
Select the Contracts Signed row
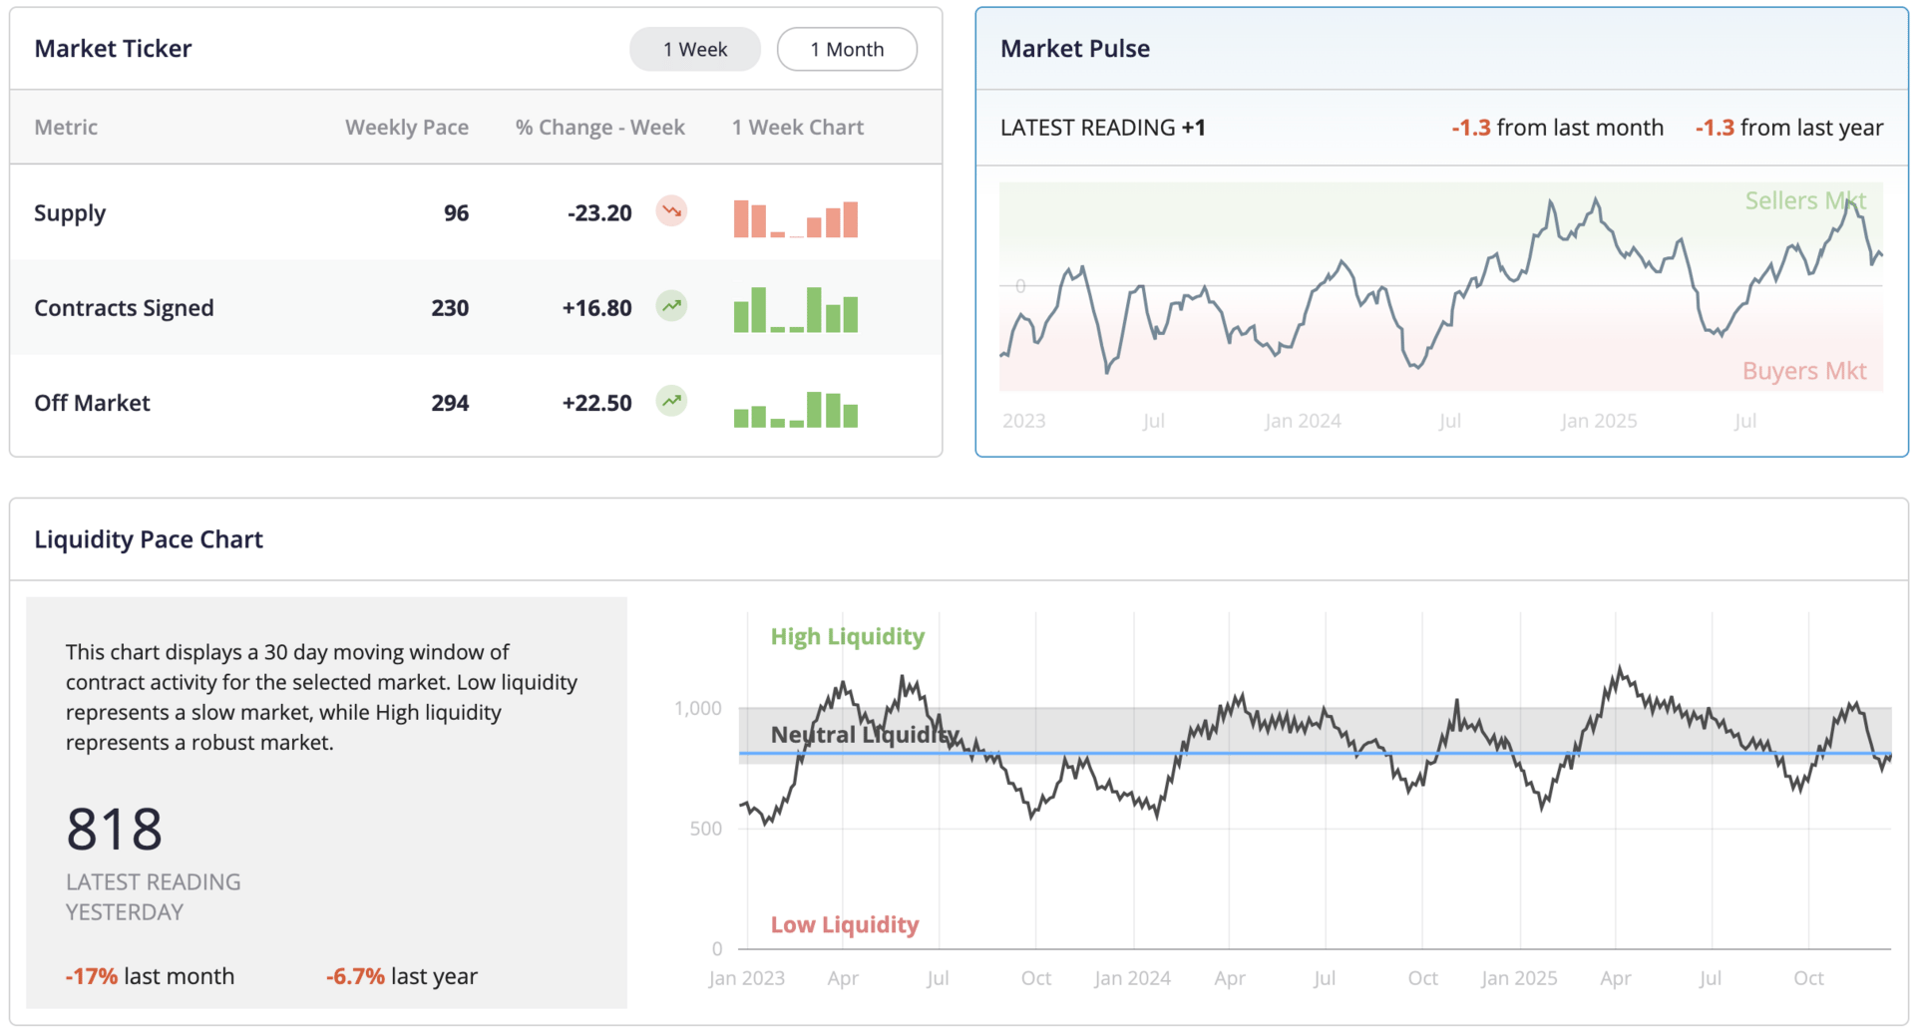[x=124, y=308]
